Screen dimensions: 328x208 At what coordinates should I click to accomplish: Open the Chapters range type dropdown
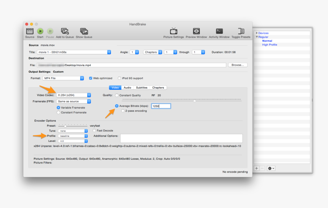[x=153, y=52]
